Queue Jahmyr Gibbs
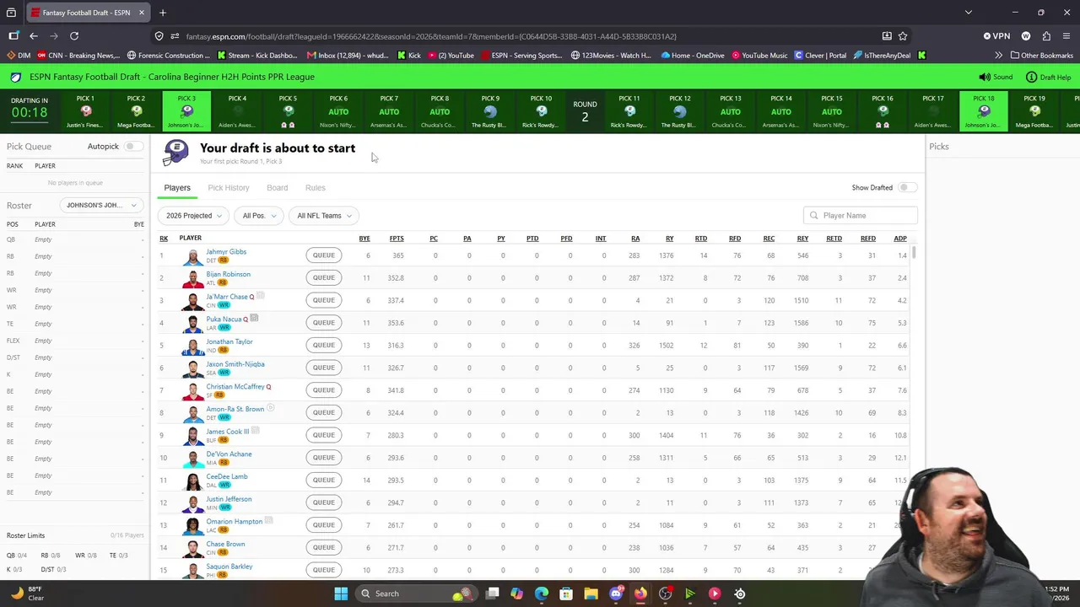The image size is (1080, 607). [x=324, y=255]
